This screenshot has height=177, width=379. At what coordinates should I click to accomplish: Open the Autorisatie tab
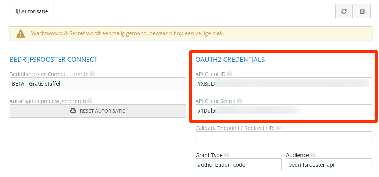point(31,11)
